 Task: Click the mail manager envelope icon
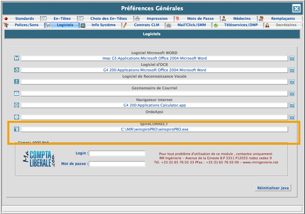coord(17,94)
